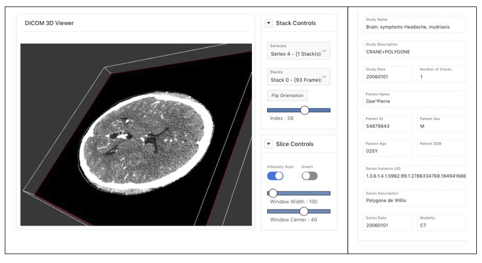Click the Slice Controls heading text

point(294,144)
